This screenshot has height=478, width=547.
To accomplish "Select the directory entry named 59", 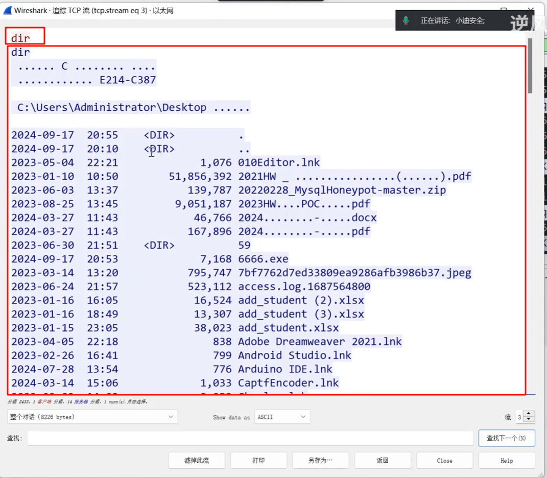I will pos(244,245).
